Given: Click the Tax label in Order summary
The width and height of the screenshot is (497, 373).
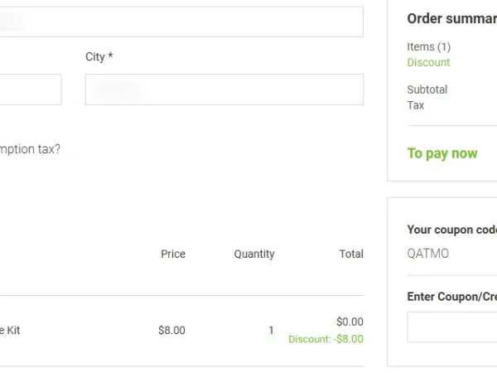Looking at the screenshot, I should tap(416, 105).
